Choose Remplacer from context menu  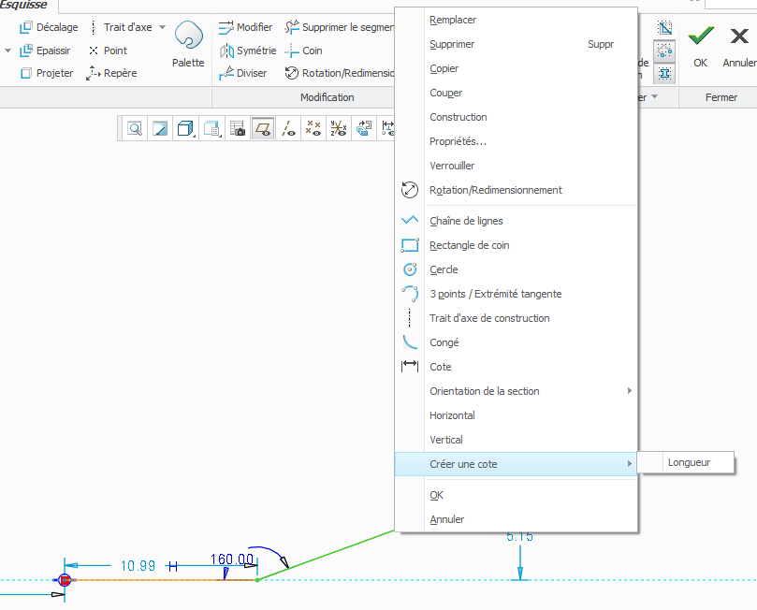click(x=517, y=20)
